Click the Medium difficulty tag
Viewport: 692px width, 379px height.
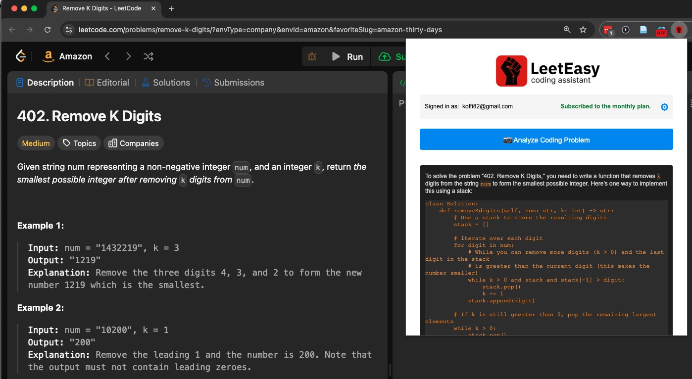tap(36, 143)
